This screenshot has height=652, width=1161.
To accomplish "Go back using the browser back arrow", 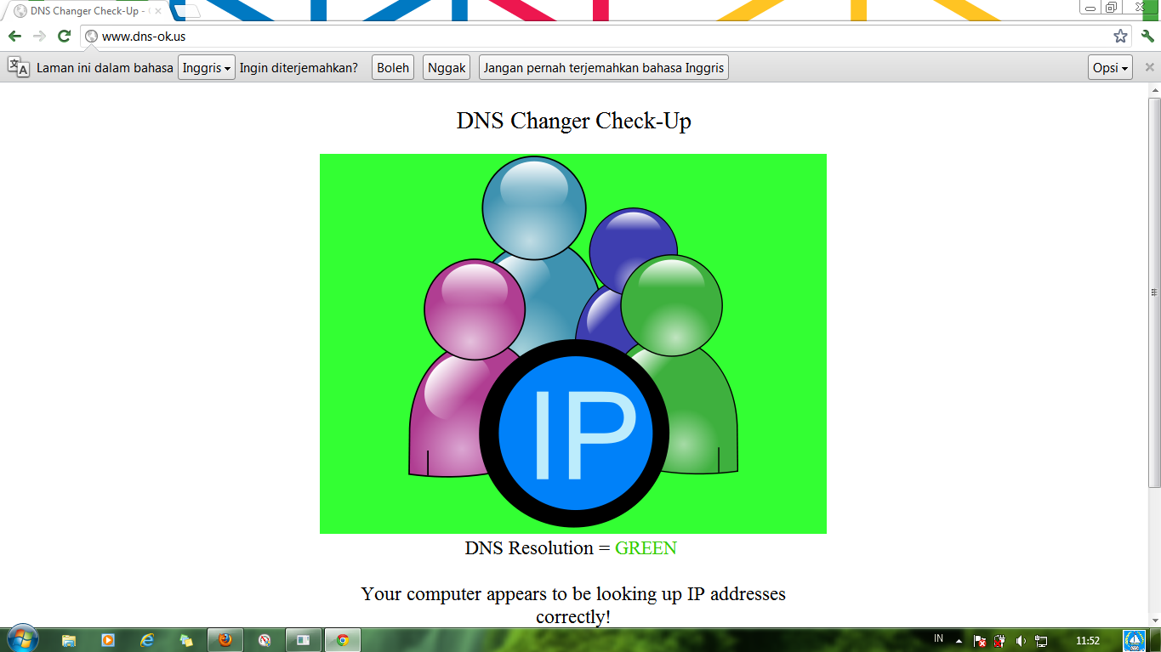I will 14,36.
